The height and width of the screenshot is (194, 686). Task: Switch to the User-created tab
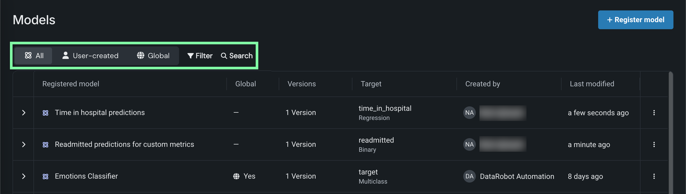tap(90, 56)
